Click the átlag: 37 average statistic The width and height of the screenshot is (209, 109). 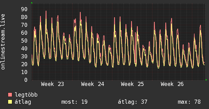(133, 102)
